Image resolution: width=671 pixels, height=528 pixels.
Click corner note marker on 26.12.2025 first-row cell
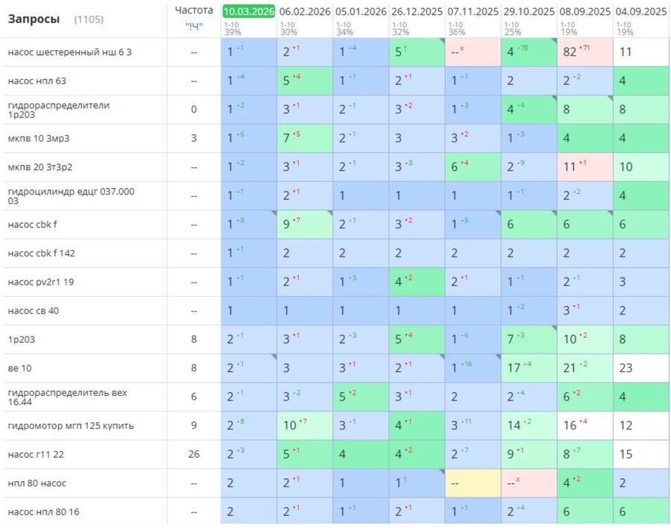point(442,41)
